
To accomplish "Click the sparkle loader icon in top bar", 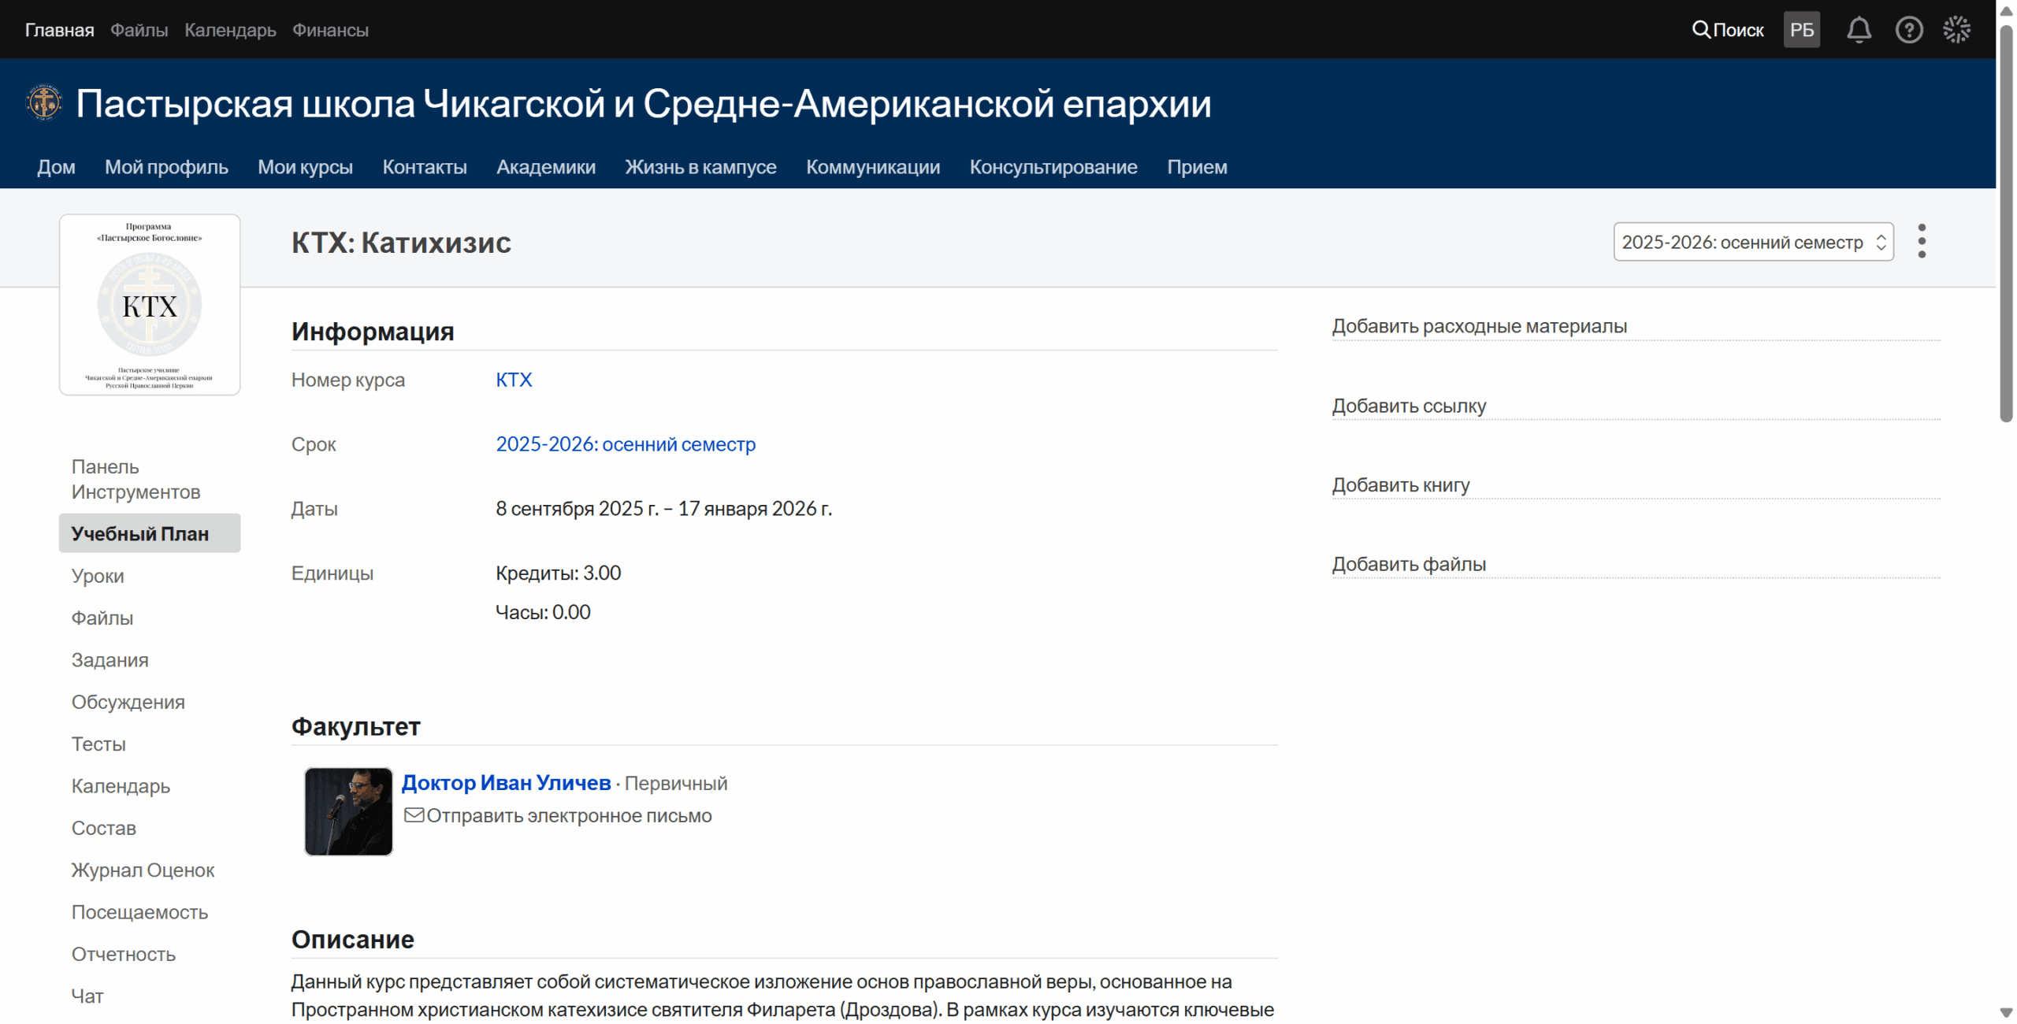I will coord(1956,30).
